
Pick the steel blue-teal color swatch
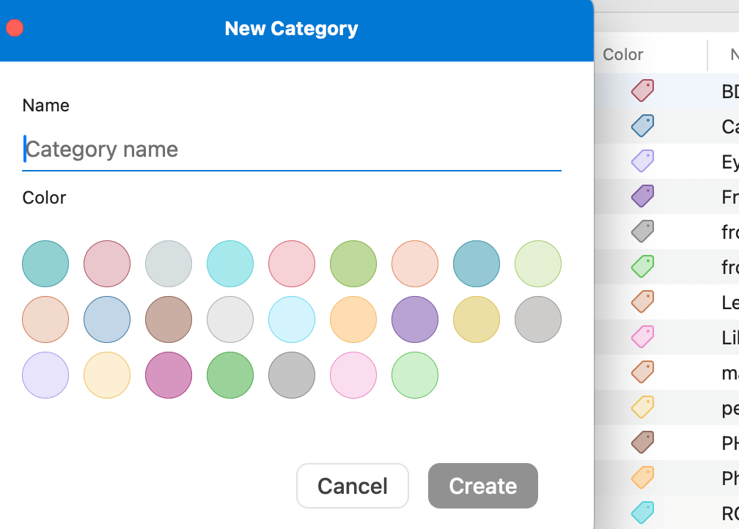click(477, 264)
